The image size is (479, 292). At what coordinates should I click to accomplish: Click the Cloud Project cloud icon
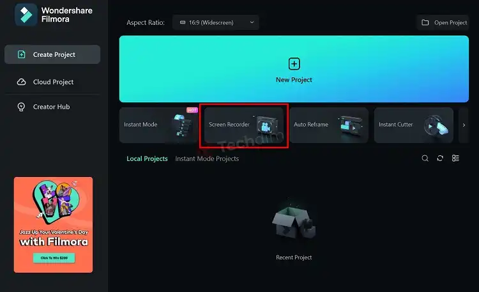[20, 82]
